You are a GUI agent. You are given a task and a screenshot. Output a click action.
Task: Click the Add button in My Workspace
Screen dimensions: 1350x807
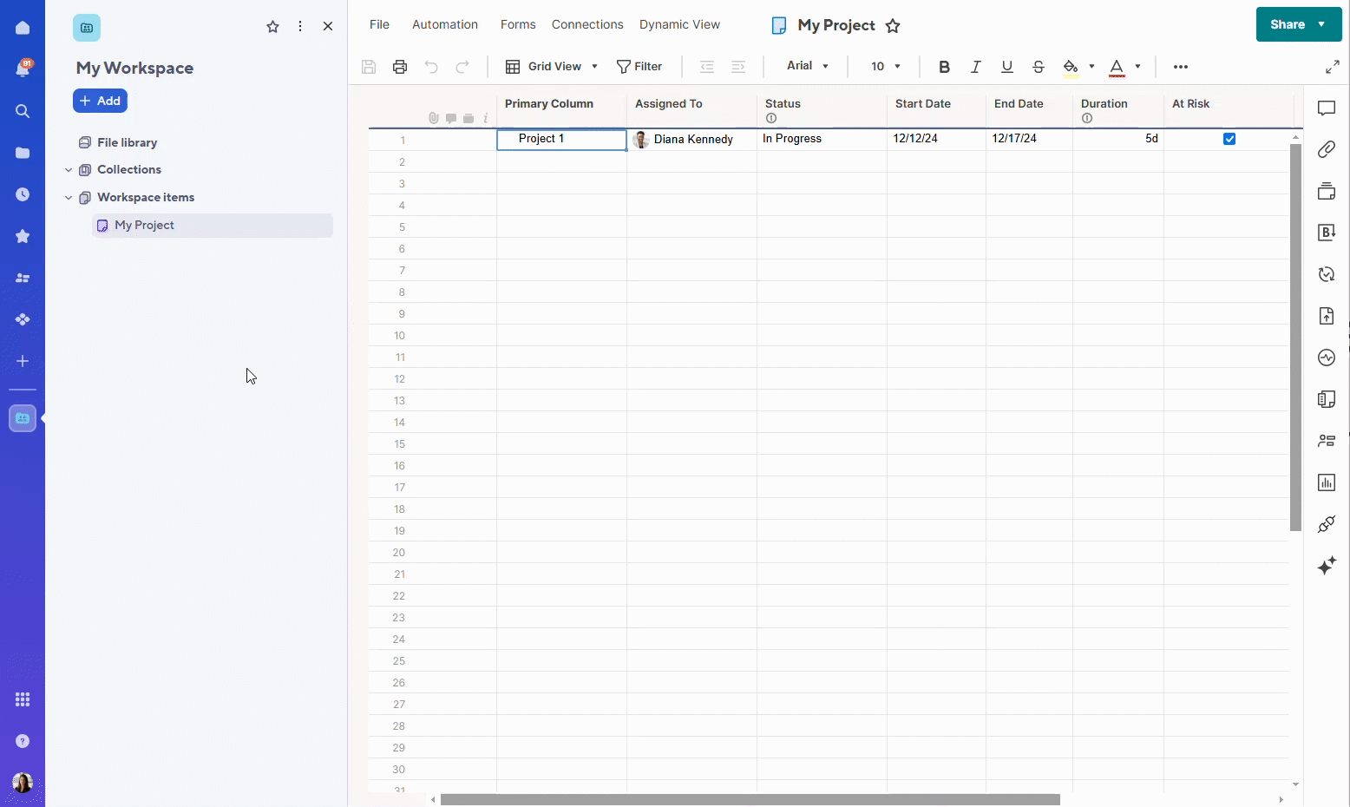(x=100, y=101)
